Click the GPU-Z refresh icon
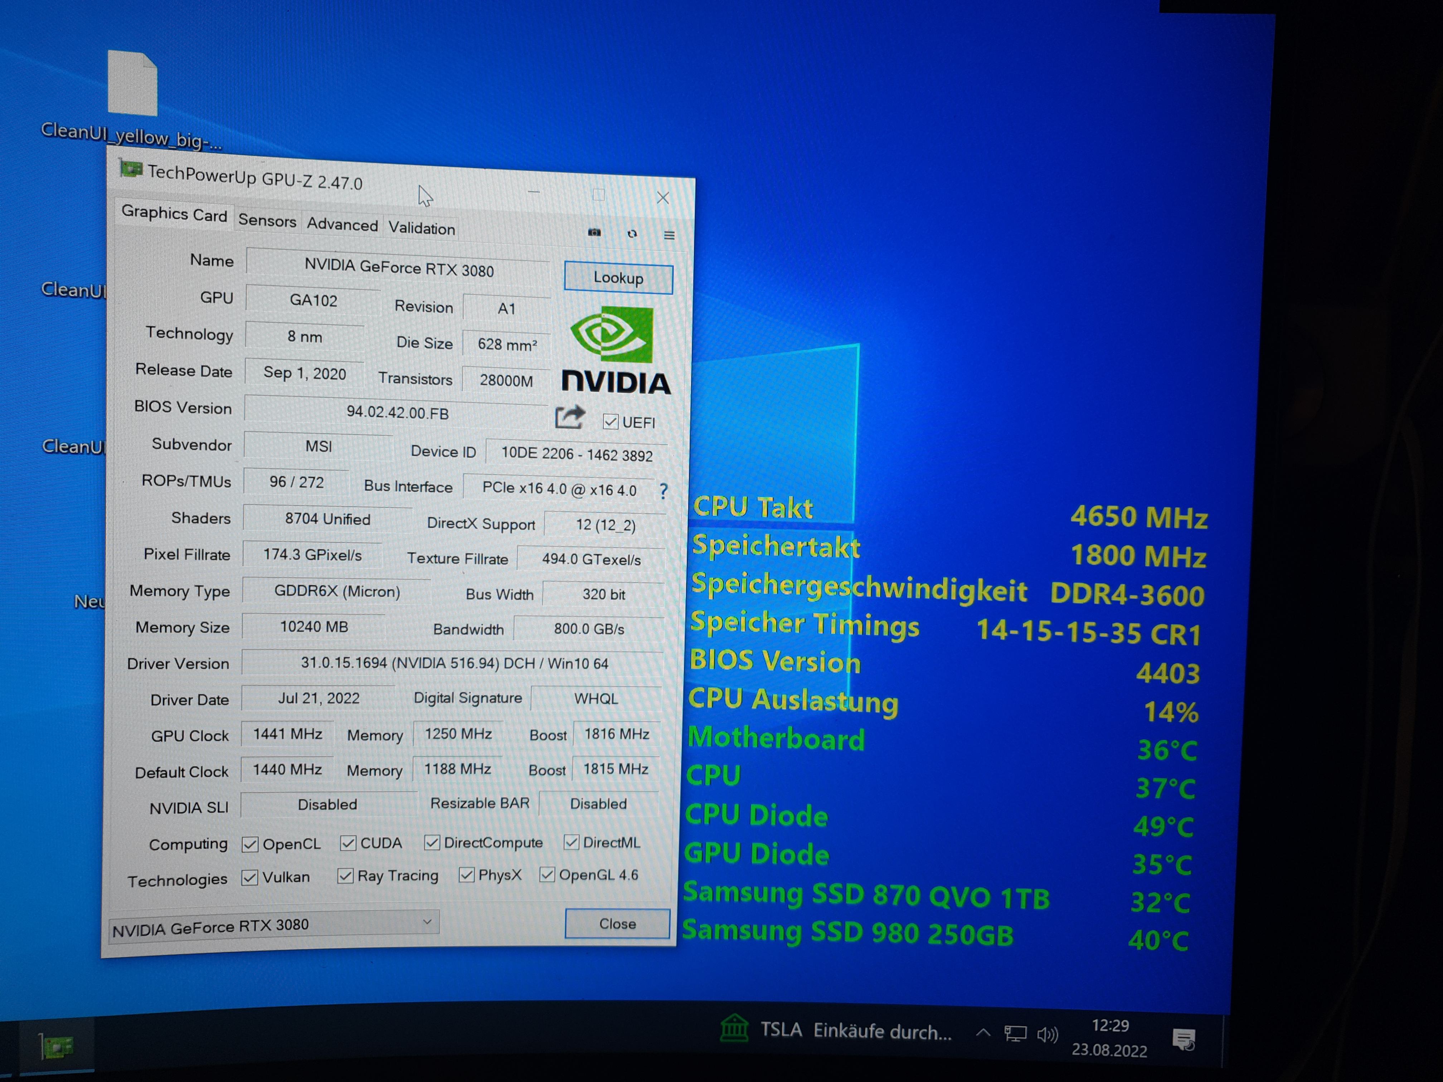Viewport: 1443px width, 1082px height. point(632,234)
